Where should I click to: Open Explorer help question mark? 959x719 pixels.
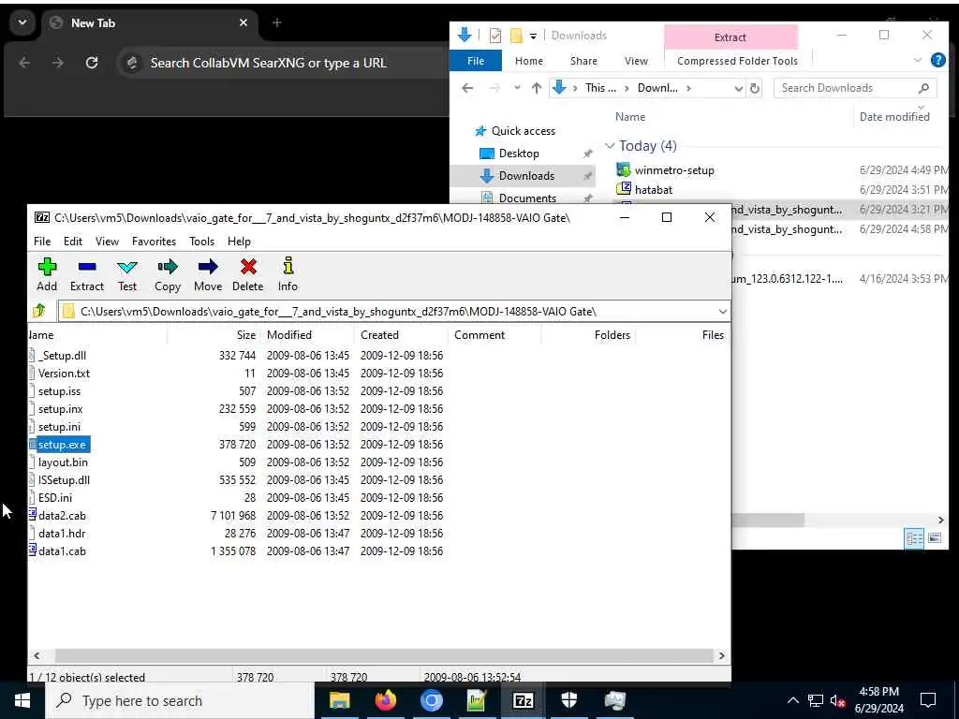pos(937,60)
